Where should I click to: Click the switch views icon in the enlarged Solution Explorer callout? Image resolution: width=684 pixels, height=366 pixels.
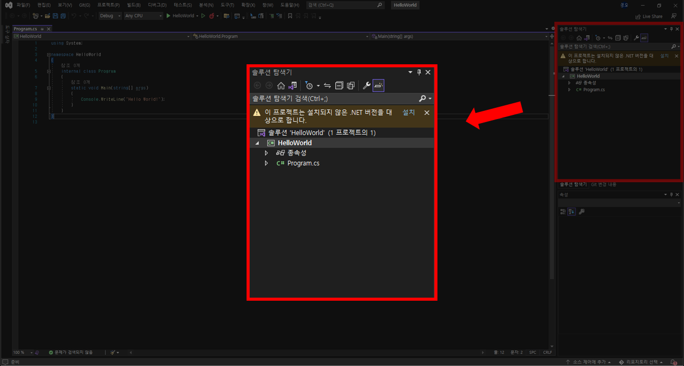click(292, 86)
